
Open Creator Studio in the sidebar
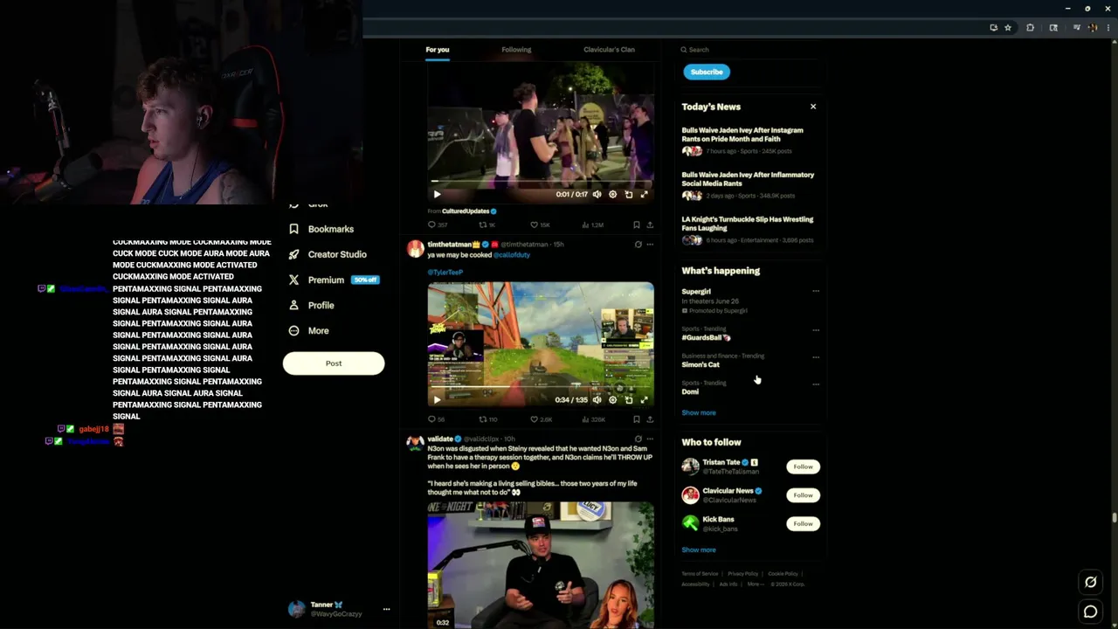(328, 254)
